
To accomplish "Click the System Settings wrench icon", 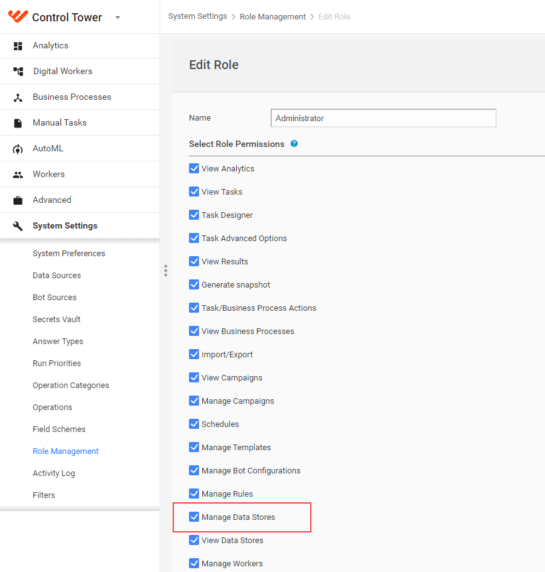I will tap(18, 226).
